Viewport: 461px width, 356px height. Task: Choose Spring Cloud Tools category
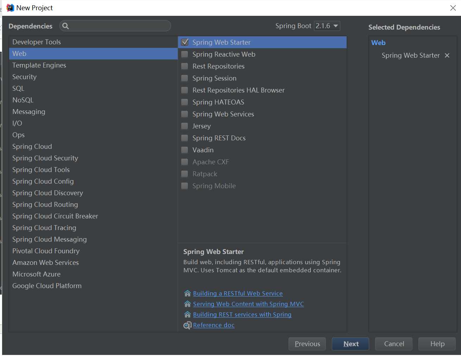click(93, 170)
